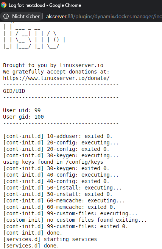Viewport: 162px width, 249px height.
Task: Click the '[services.d] starting services' line
Action: 50,239
